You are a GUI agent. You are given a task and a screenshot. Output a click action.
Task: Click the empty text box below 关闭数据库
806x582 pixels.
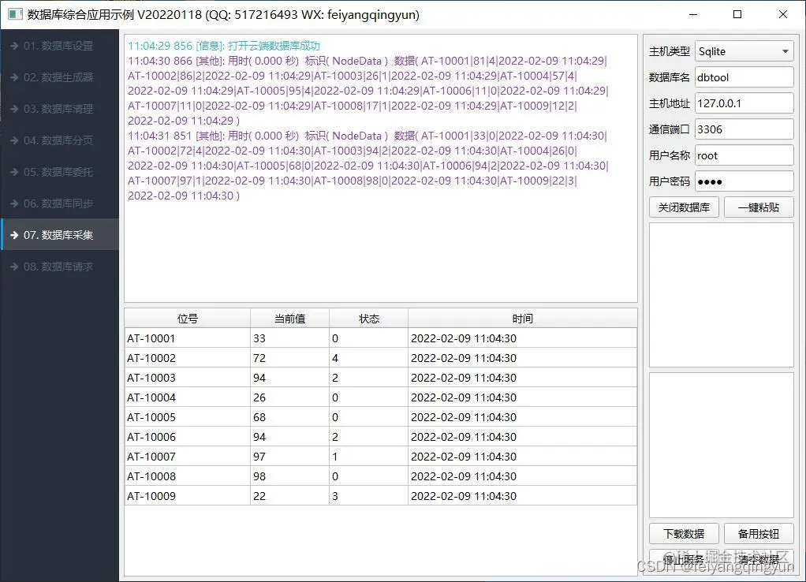(721, 295)
